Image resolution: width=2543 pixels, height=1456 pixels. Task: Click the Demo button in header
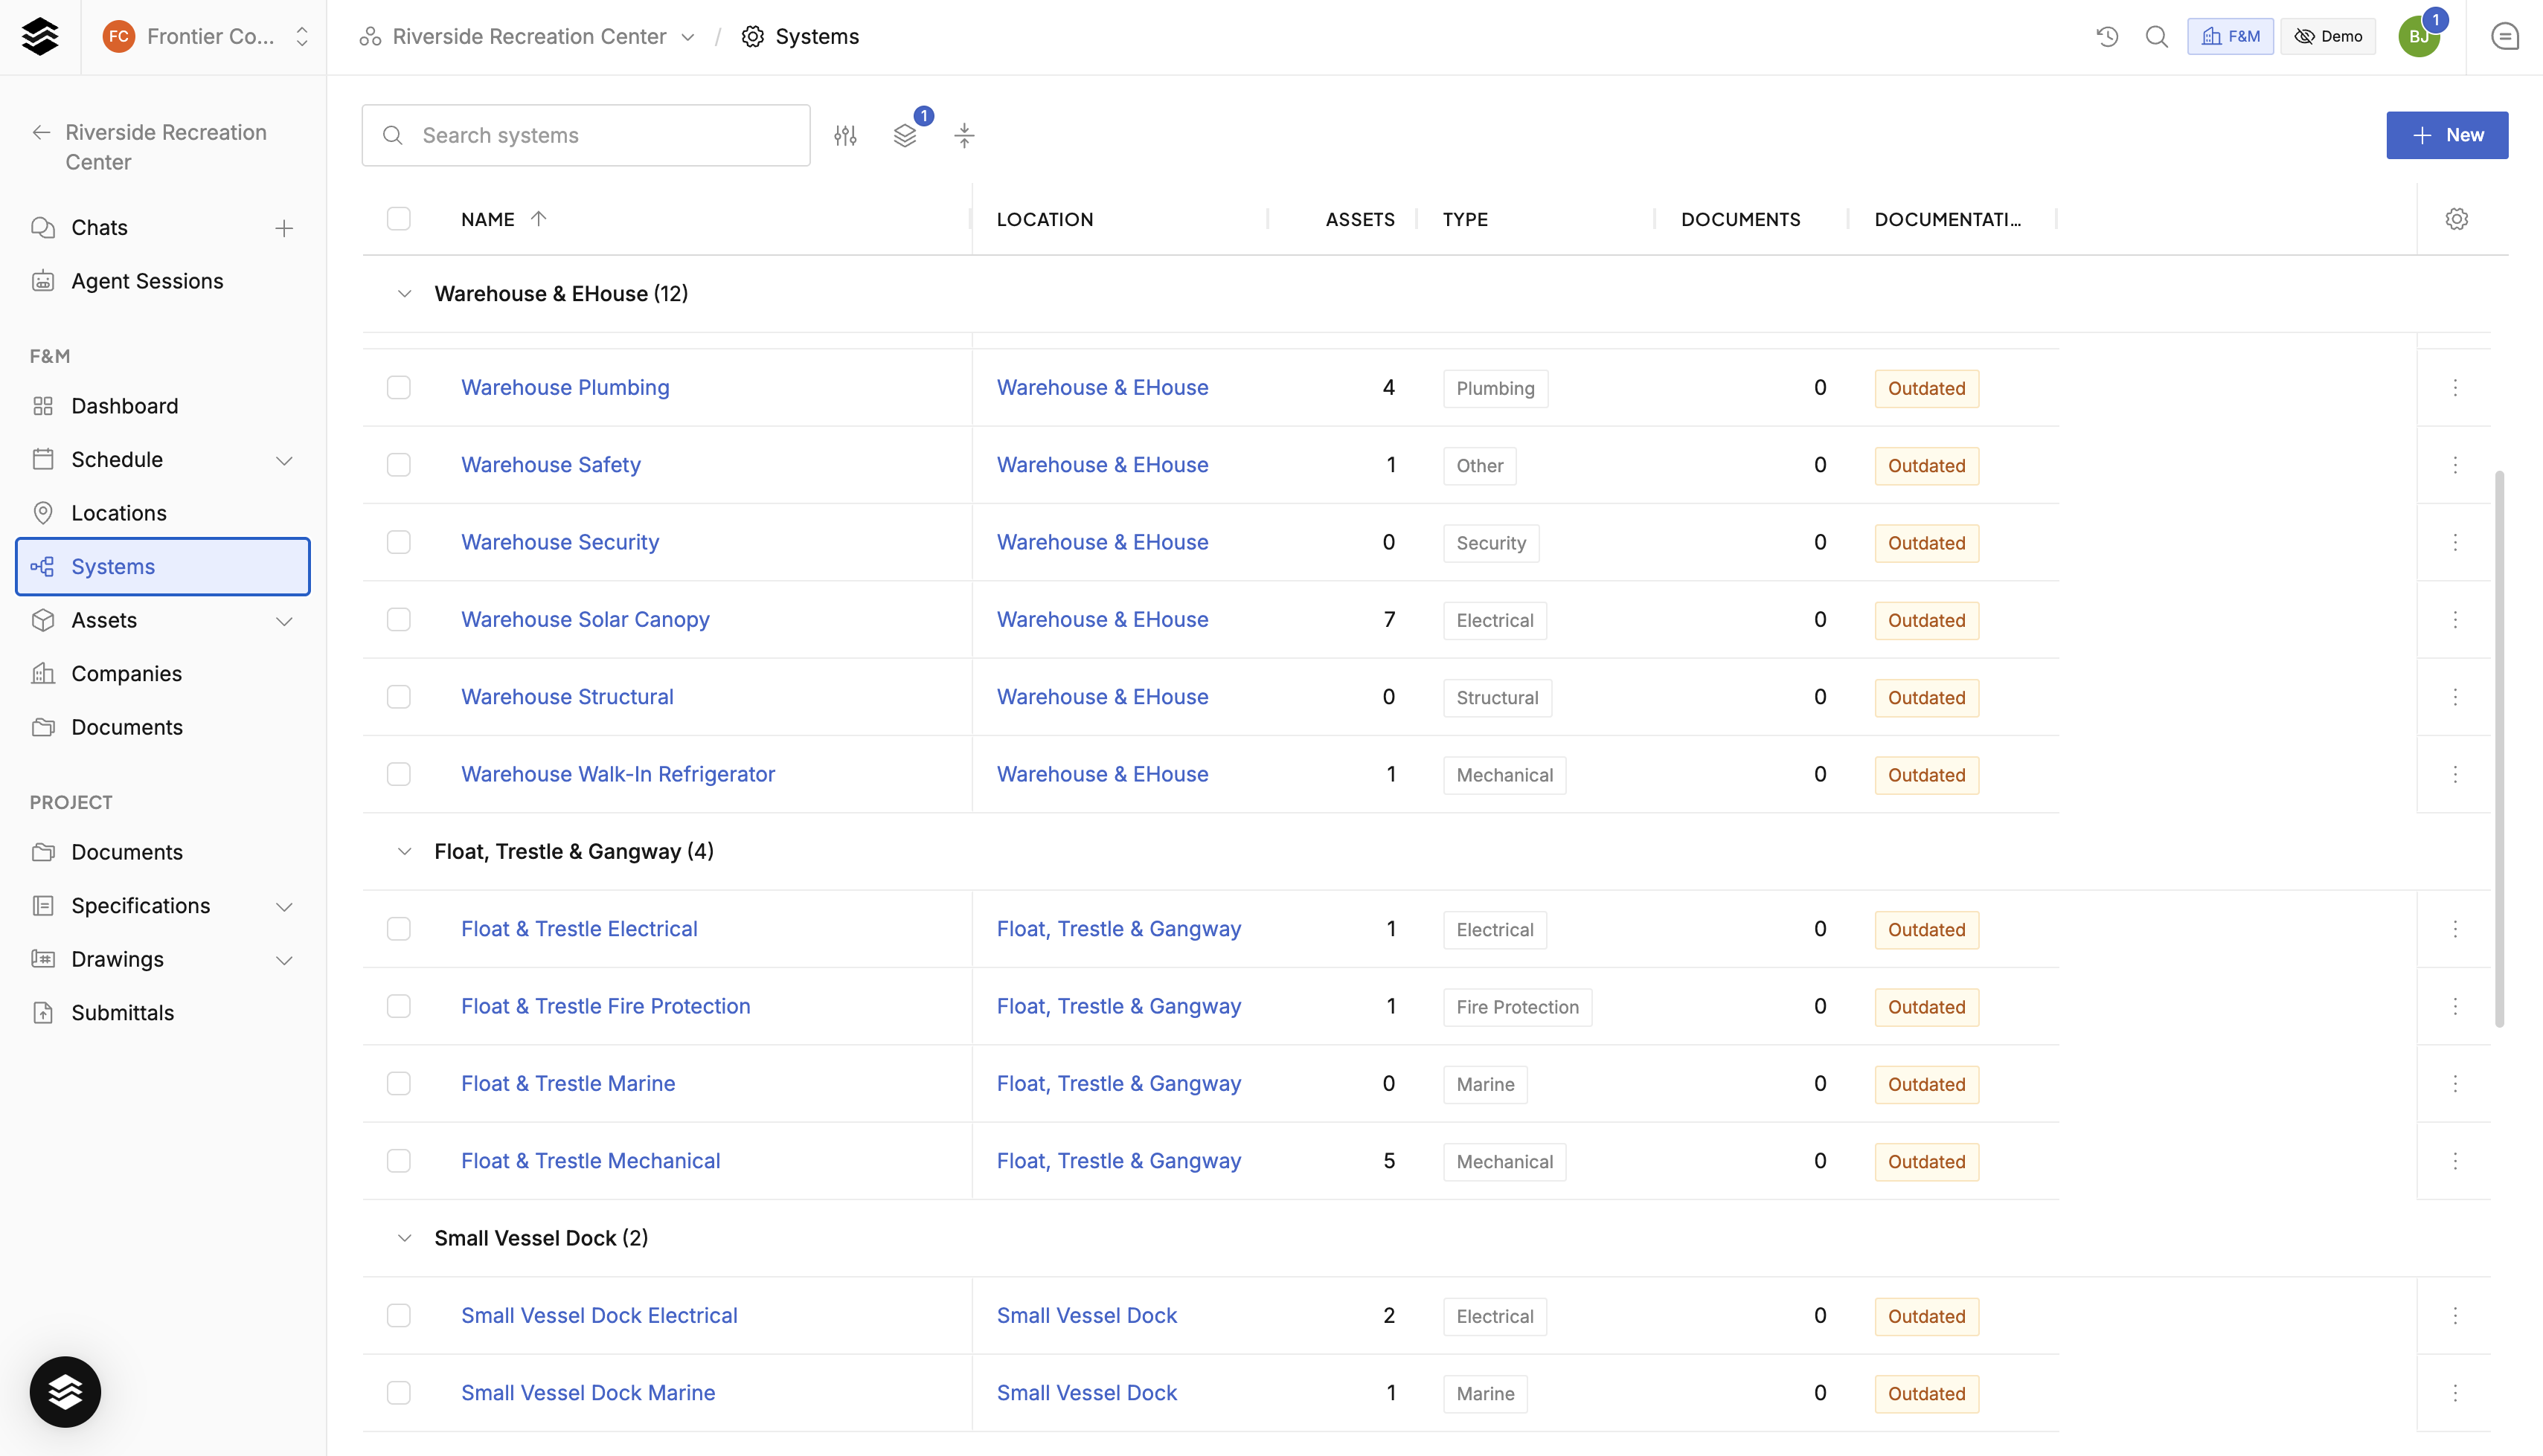tap(2328, 37)
